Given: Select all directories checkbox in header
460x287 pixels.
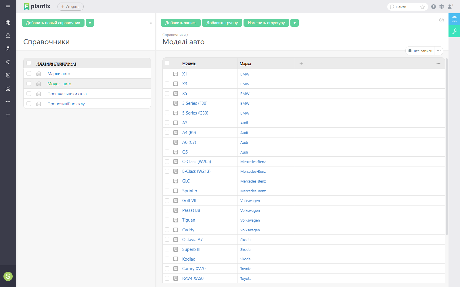Looking at the screenshot, I should coord(29,63).
